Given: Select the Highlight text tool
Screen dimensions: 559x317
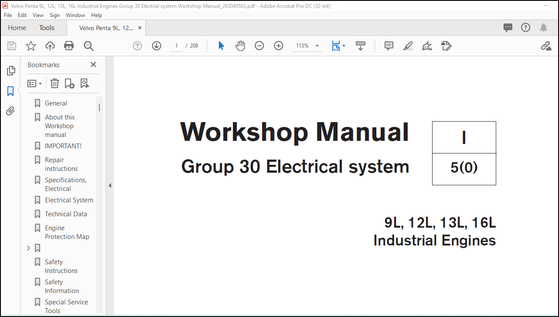Looking at the screenshot, I should click(408, 46).
